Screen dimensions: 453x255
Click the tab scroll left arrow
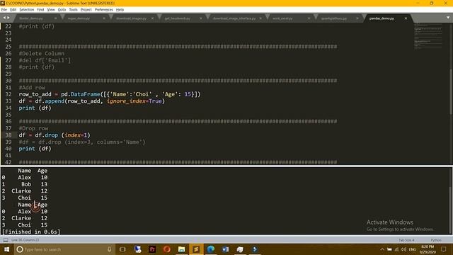click(4, 18)
